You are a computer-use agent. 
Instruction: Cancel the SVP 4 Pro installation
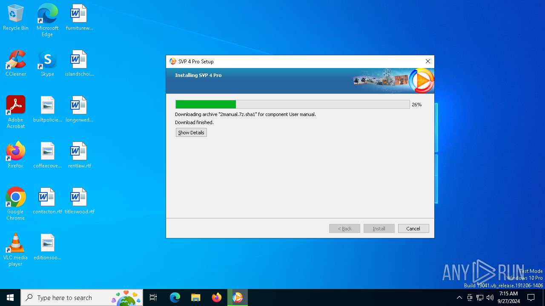pyautogui.click(x=413, y=229)
